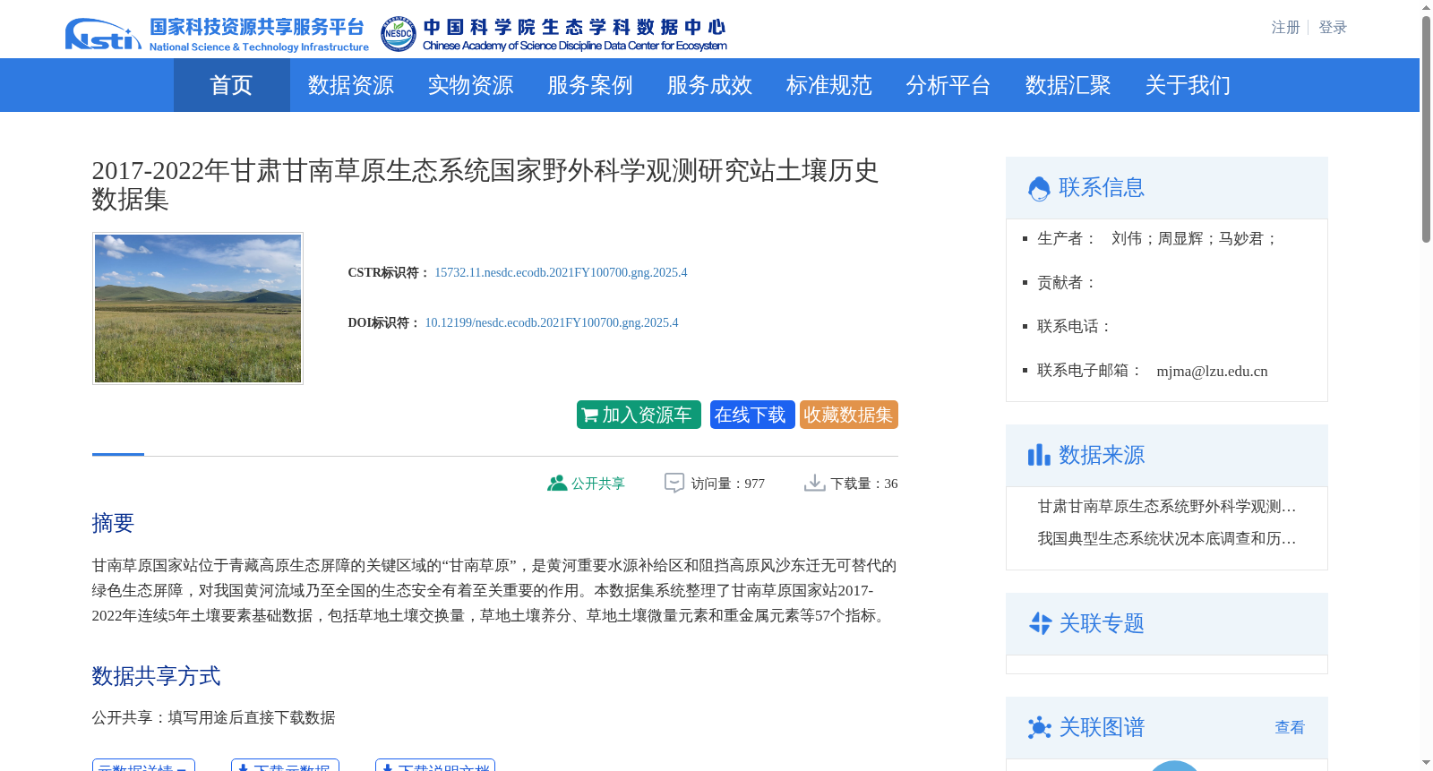
Task: Open the CSTR identifier link
Action: click(561, 272)
